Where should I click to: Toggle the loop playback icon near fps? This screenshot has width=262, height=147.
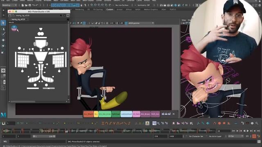click(x=247, y=136)
